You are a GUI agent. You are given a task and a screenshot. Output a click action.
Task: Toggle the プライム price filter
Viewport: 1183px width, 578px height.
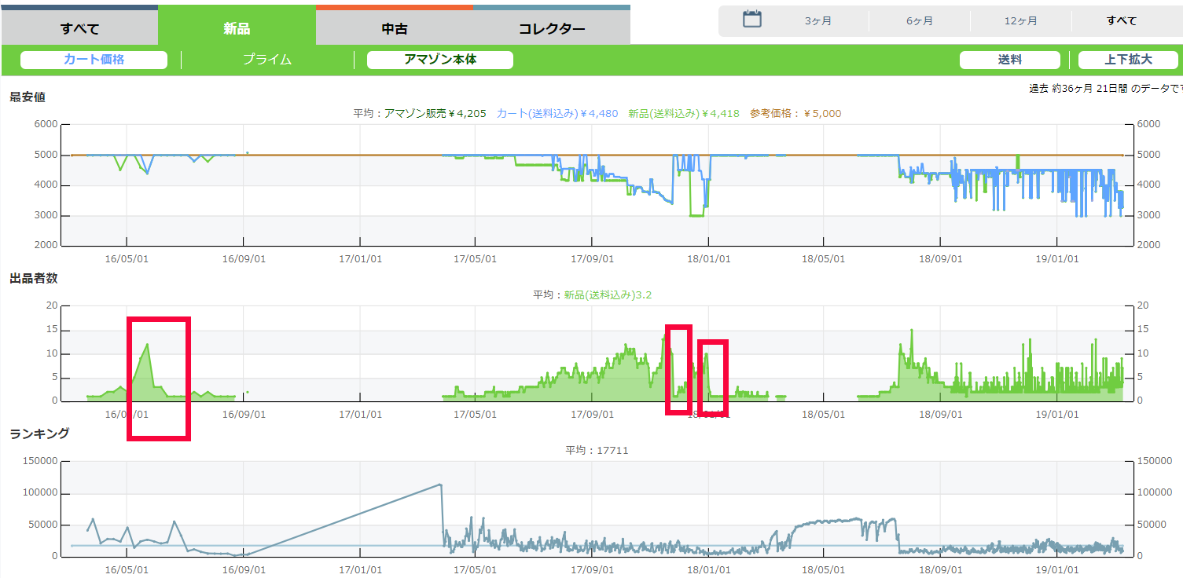(x=267, y=60)
